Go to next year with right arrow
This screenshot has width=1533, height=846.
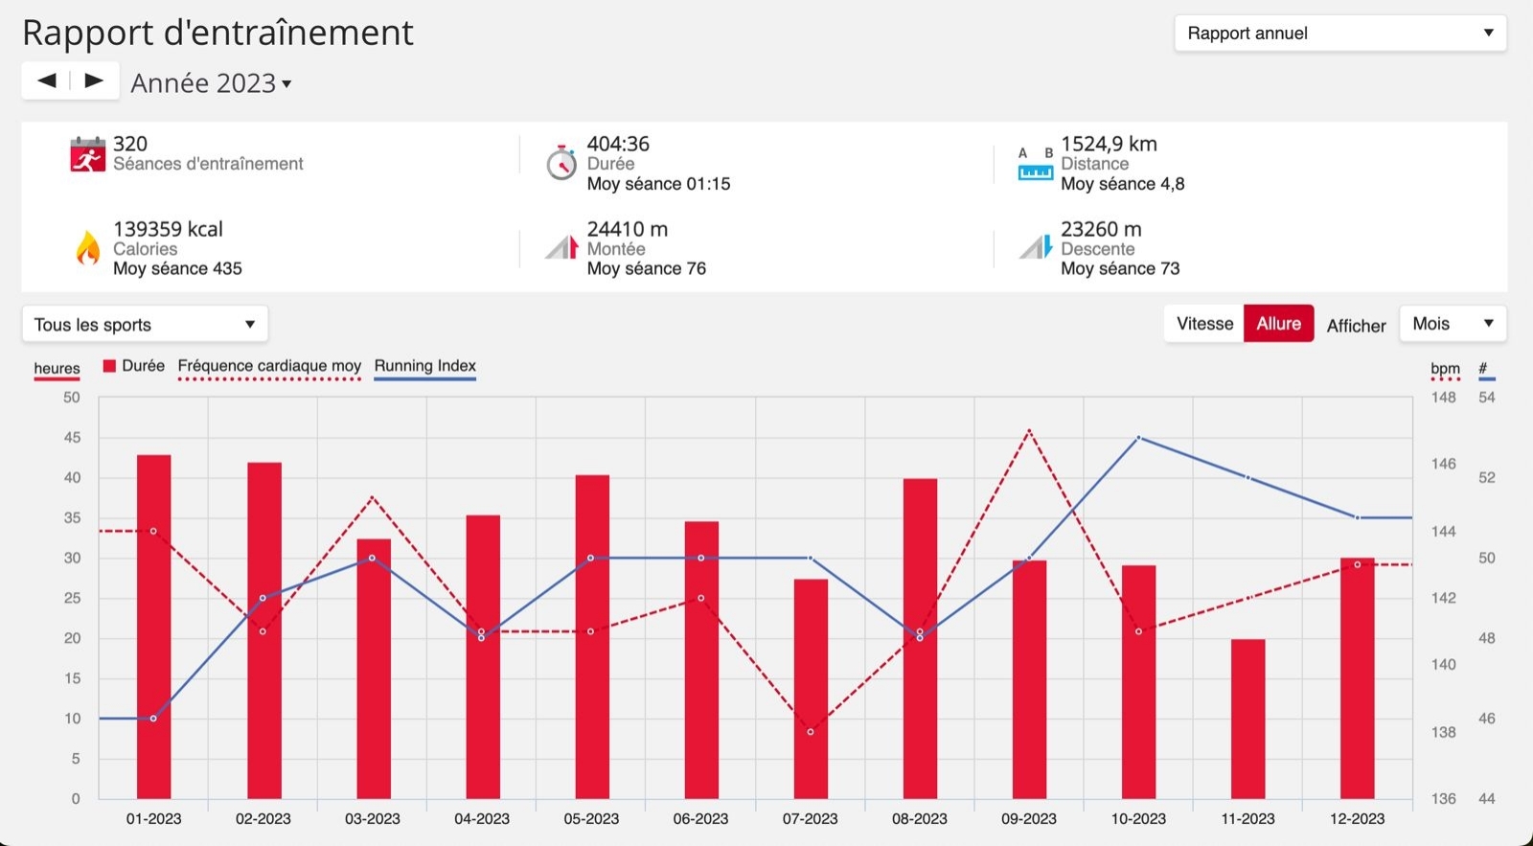[94, 81]
